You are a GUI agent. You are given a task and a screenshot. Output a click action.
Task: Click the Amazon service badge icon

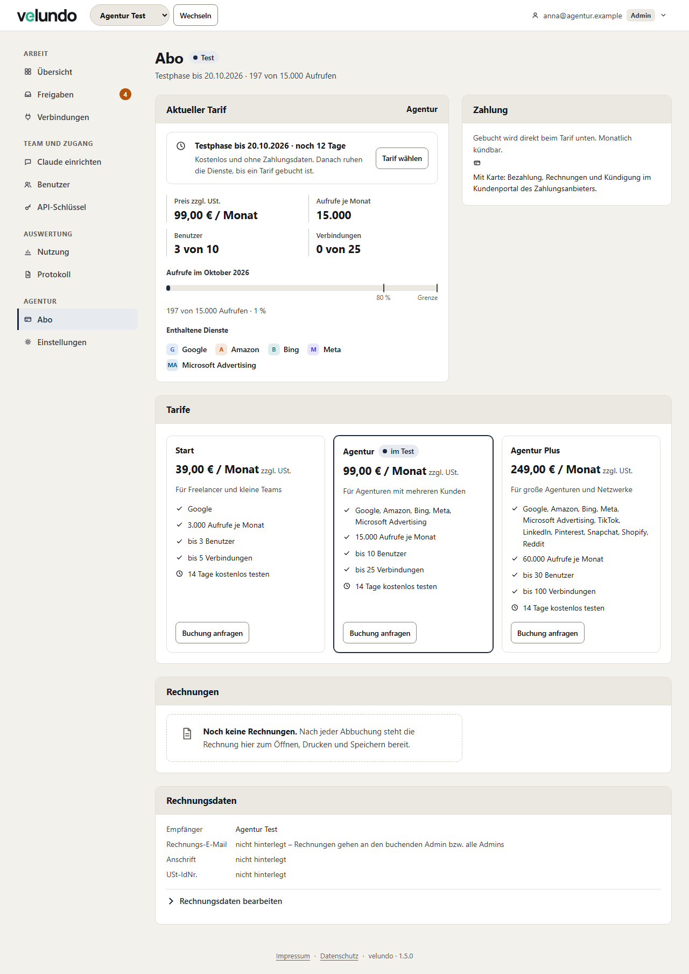(221, 349)
